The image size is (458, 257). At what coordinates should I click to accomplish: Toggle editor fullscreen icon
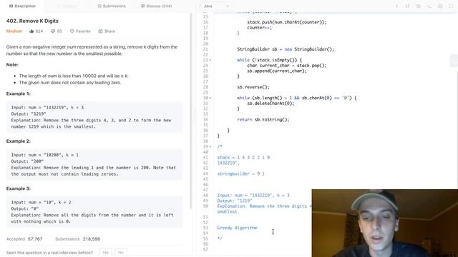click(x=451, y=6)
